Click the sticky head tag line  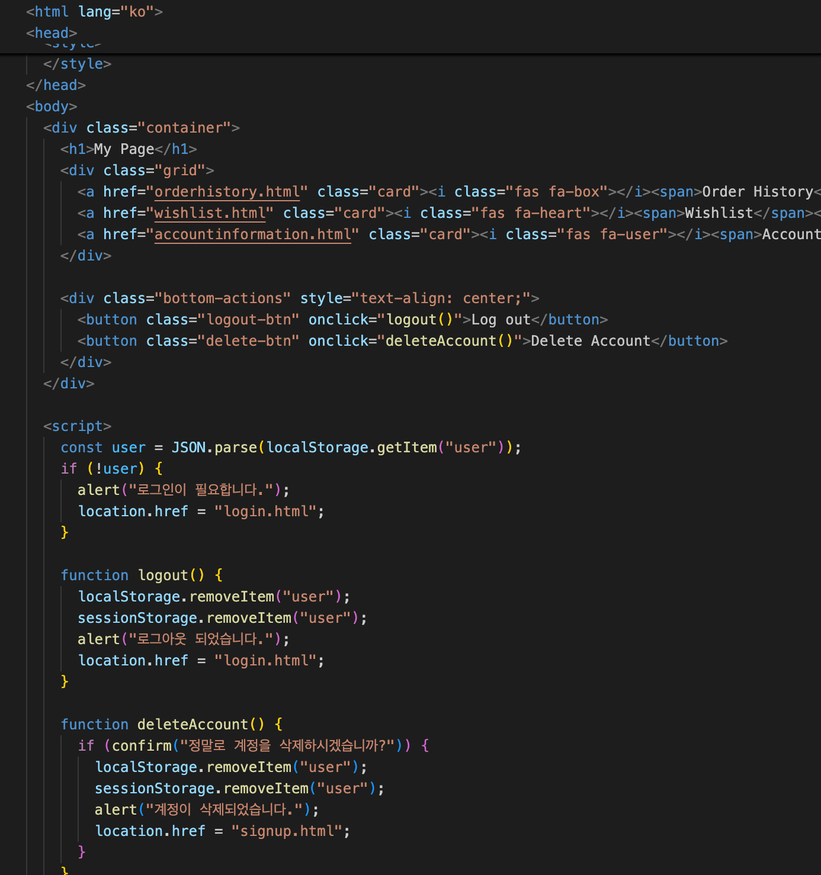(52, 33)
